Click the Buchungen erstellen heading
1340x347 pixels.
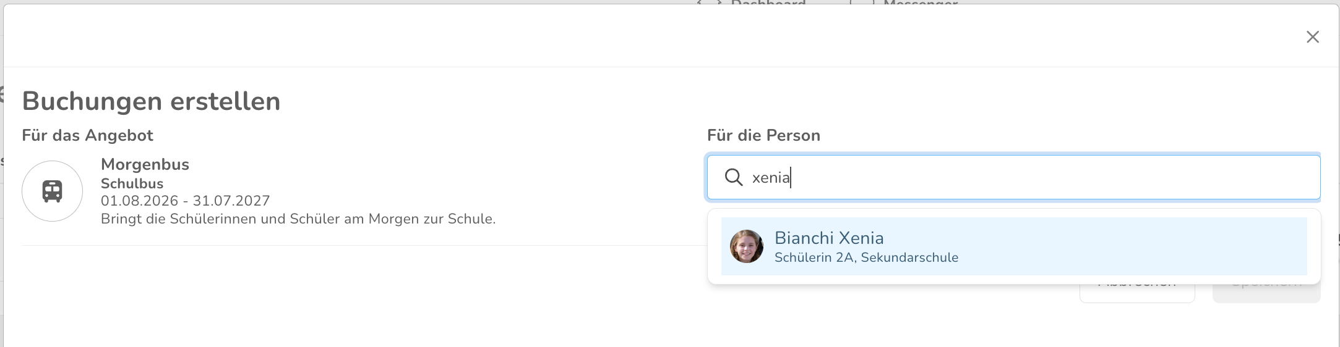click(x=151, y=101)
